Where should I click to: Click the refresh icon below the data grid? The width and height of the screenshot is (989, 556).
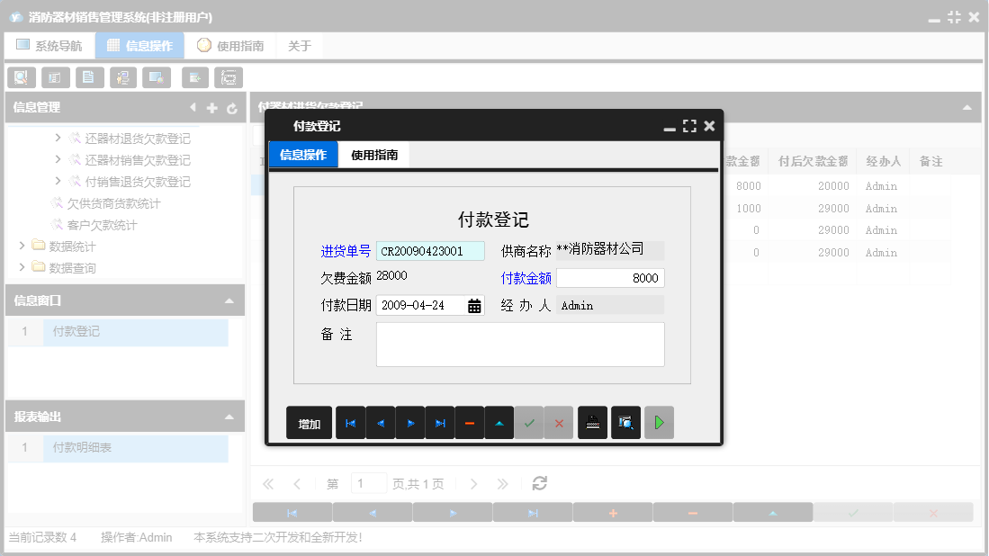539,483
